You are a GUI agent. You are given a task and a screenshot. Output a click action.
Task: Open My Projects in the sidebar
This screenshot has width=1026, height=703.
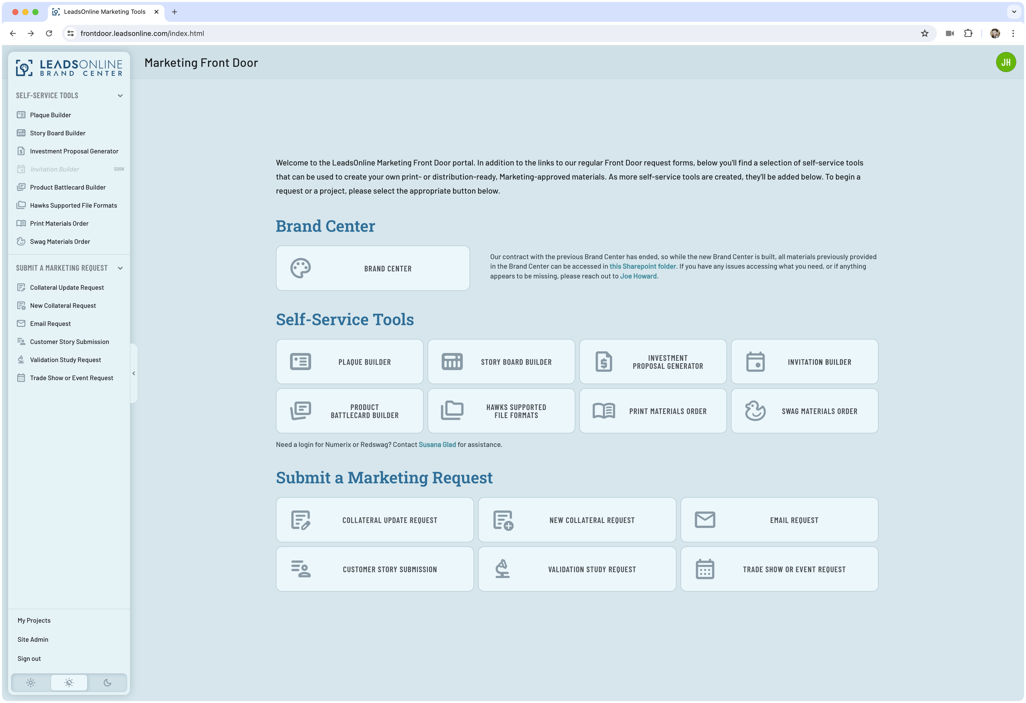click(34, 620)
